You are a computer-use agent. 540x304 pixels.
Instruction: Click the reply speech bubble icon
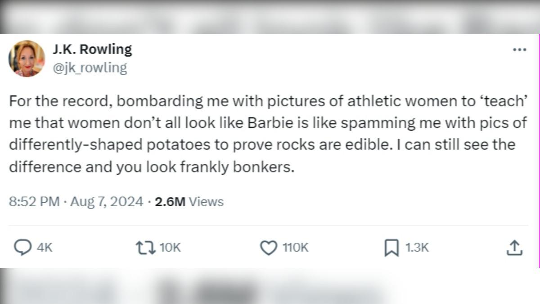22,247
